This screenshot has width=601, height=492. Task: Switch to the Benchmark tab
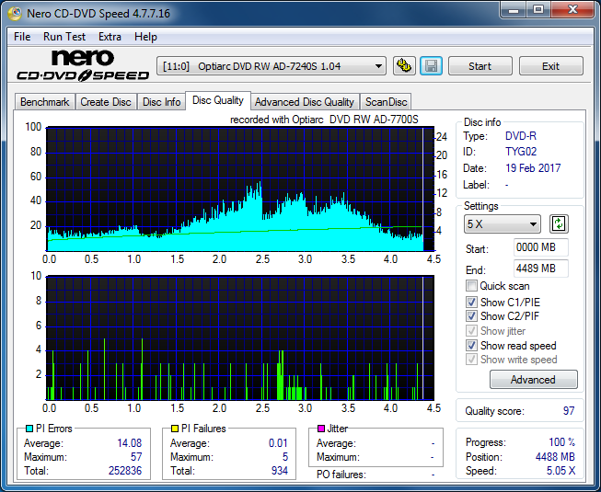[x=45, y=102]
